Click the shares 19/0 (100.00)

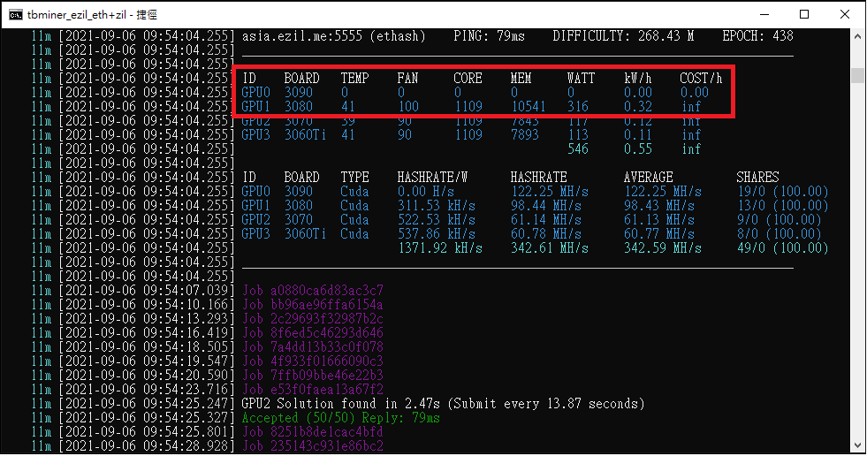click(782, 192)
